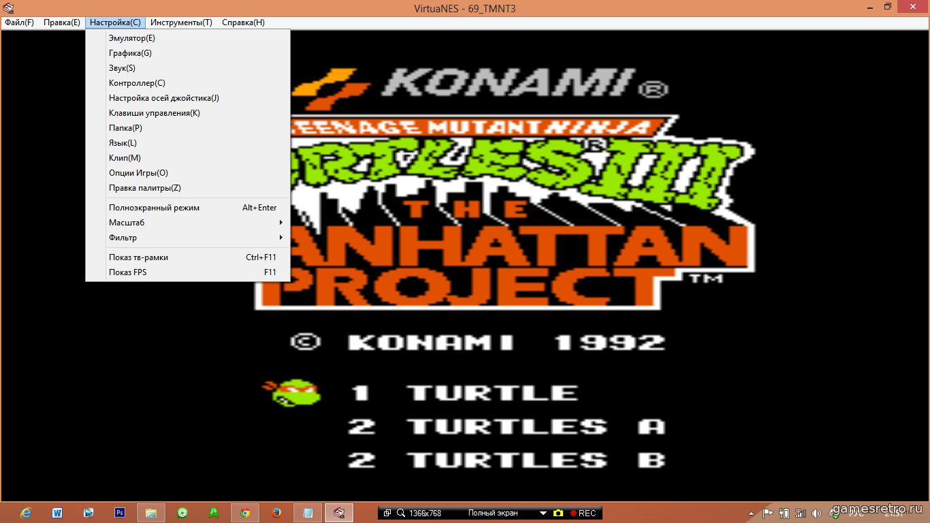Select Настройка осей джойстика(J)
This screenshot has height=523, width=930.
pyautogui.click(x=188, y=98)
